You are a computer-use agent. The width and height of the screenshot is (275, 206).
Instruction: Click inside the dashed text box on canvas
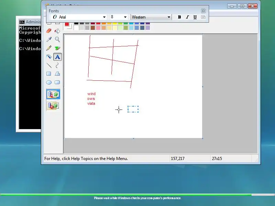point(133,109)
